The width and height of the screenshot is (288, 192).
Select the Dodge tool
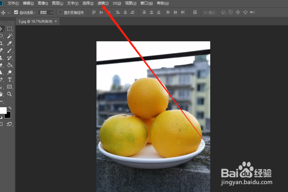click(10, 72)
